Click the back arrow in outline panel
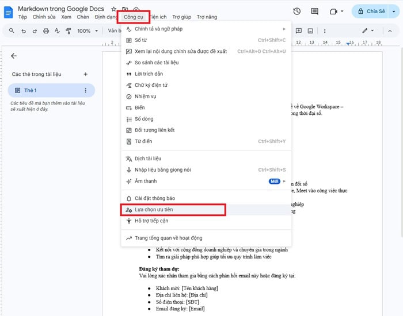This screenshot has height=316, width=403. tap(14, 56)
